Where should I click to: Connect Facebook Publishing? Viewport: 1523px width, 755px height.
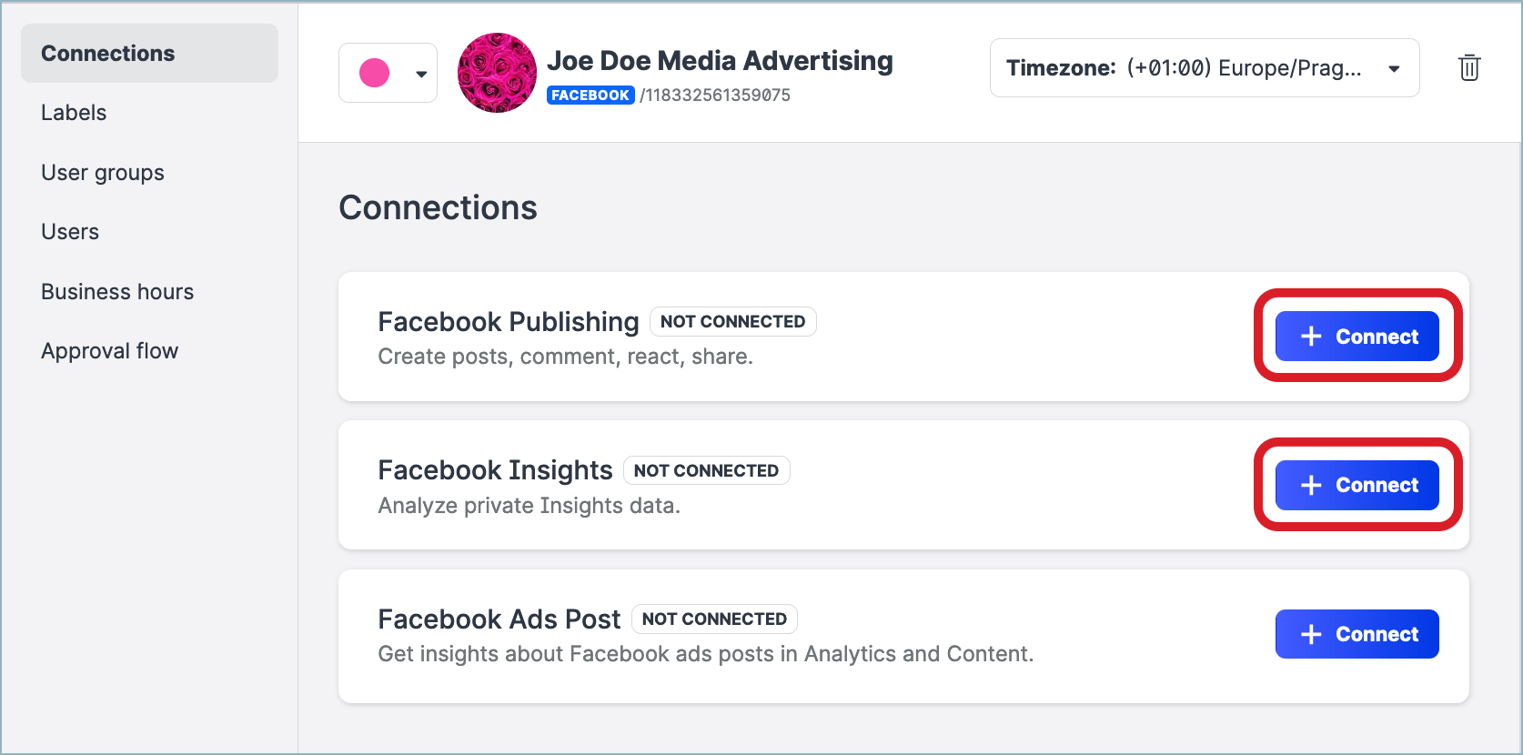tap(1357, 336)
